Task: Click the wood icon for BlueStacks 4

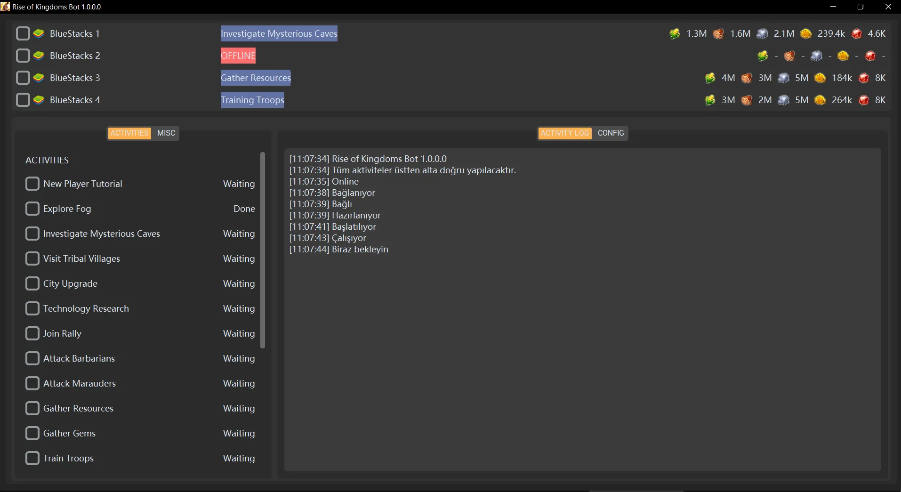Action: pyautogui.click(x=747, y=100)
